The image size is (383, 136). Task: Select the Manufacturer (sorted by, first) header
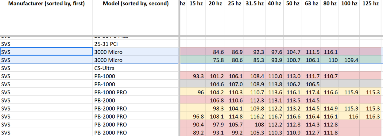click(x=46, y=17)
